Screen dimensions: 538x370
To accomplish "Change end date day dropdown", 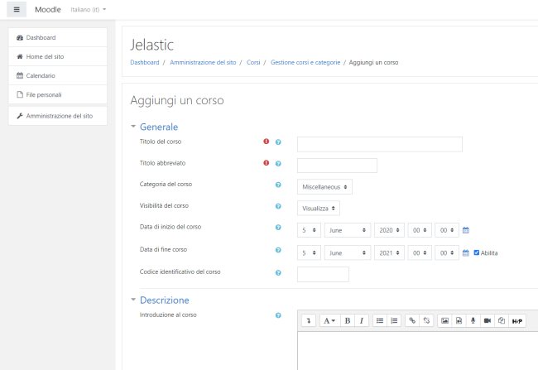I will coord(309,253).
